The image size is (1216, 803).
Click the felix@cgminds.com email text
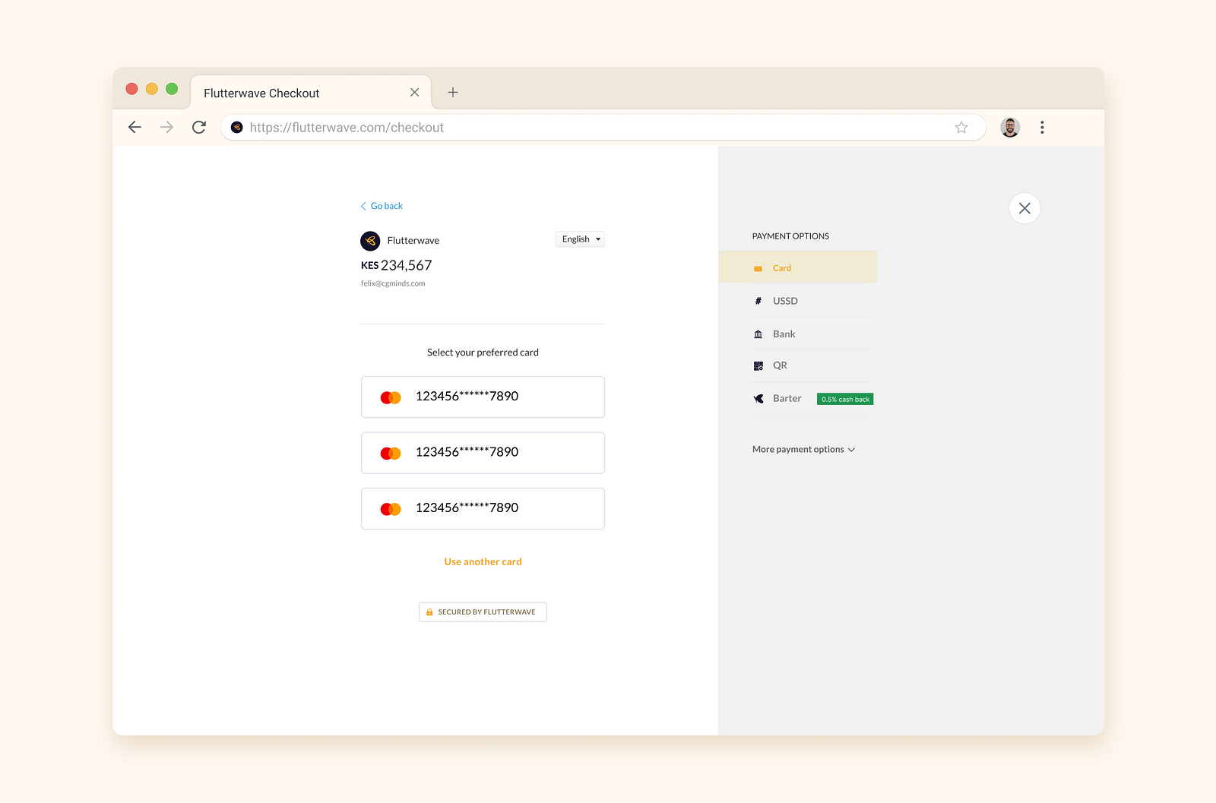pos(393,283)
